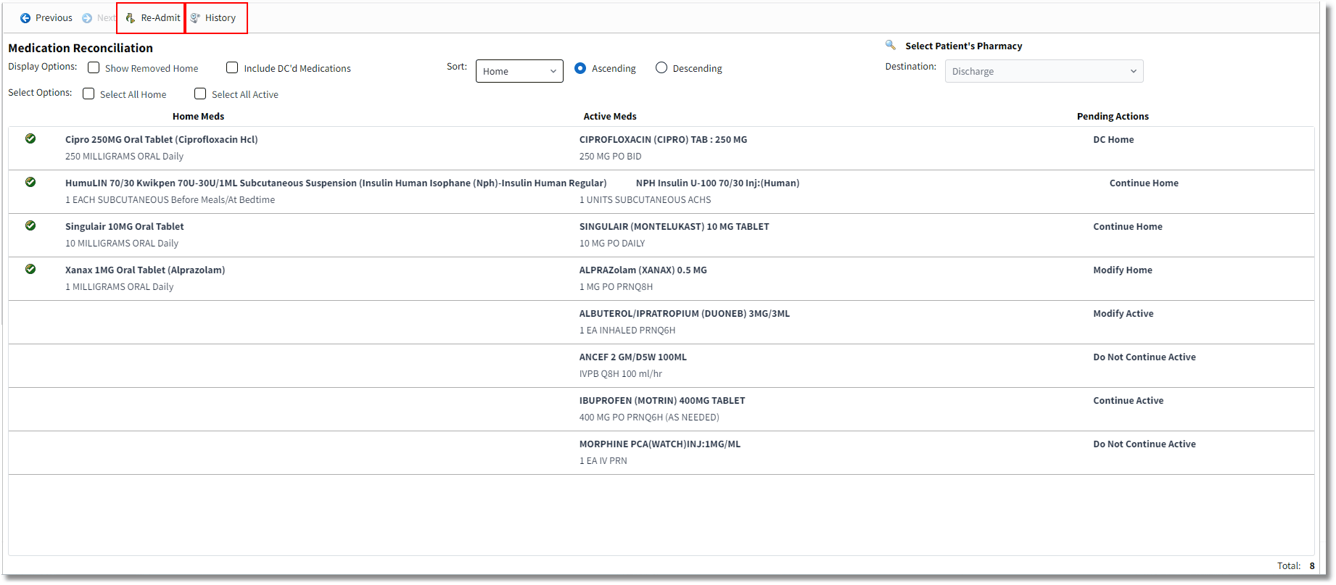Click the Next arrow icon

click(x=87, y=18)
